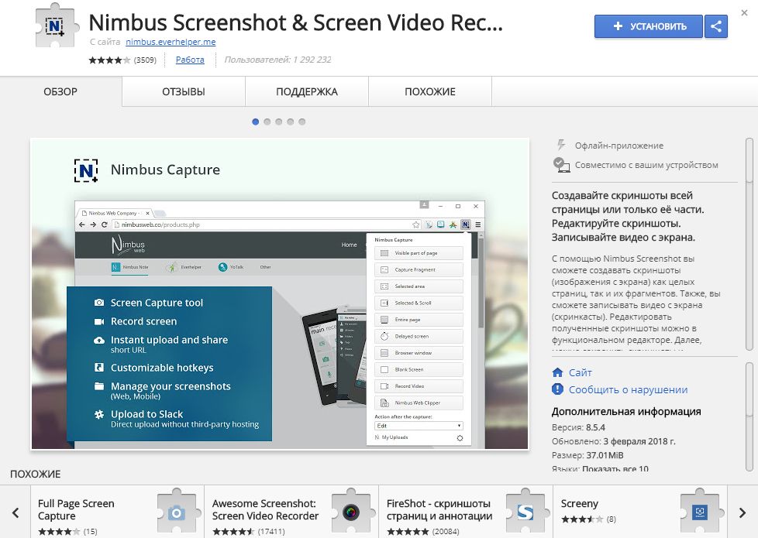758x538 pixels.
Task: Expand languages list via Показать все 10
Action: pyautogui.click(x=615, y=469)
